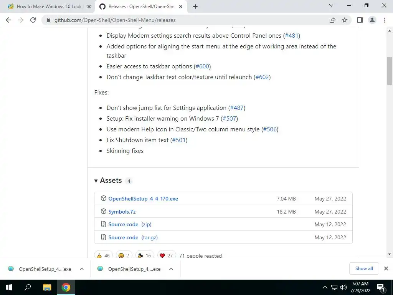Go back using the browser back arrow
This screenshot has width=393, height=295.
pos(8,20)
